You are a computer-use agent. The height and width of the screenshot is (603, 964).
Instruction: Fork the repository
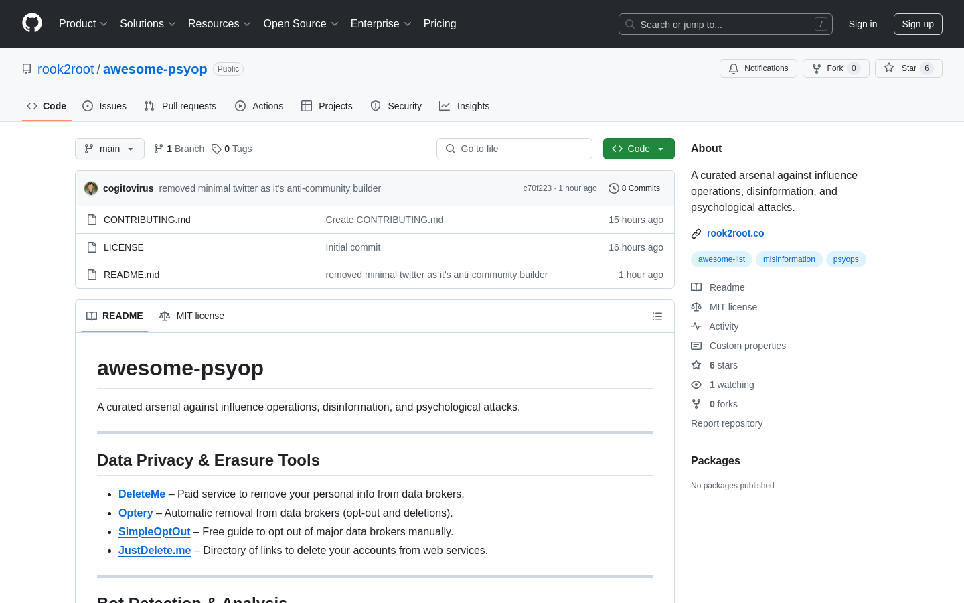(x=835, y=68)
